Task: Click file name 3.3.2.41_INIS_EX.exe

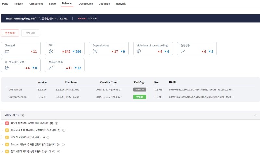Action: 68,97
